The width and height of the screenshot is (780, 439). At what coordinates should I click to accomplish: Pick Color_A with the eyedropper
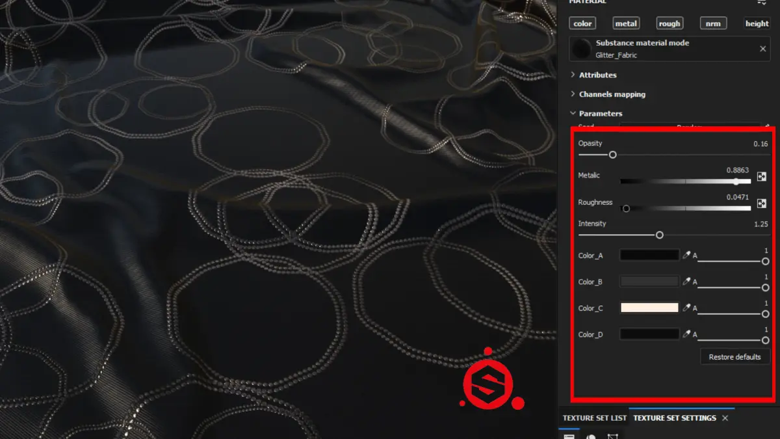pos(686,256)
